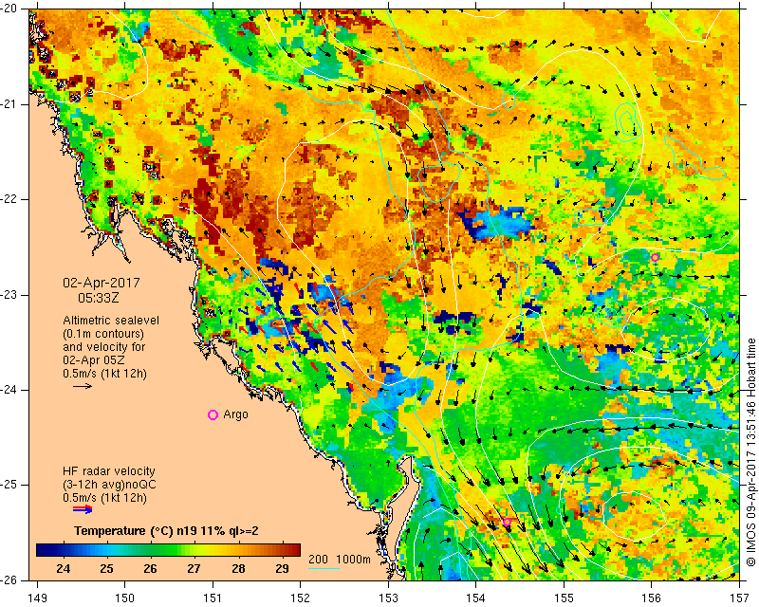Click the 156 longitude axis label
Screen dimensions: 759x607
pos(652,598)
